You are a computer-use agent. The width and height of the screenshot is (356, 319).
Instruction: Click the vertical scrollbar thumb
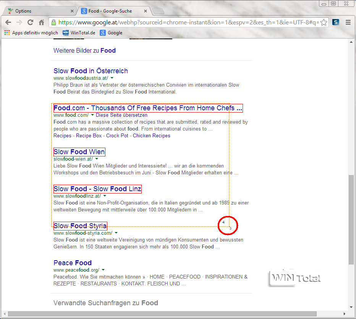[351, 219]
